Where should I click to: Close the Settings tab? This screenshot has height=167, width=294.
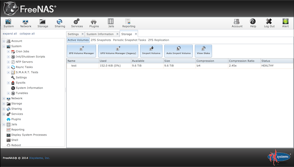click(x=82, y=34)
